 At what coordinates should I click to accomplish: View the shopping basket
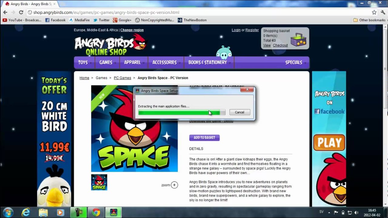click(x=267, y=45)
